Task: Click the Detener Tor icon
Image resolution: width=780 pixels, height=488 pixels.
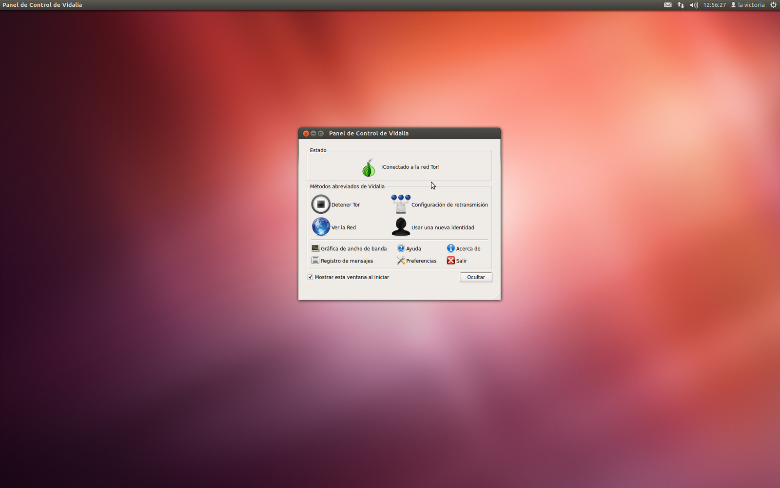Action: click(321, 204)
